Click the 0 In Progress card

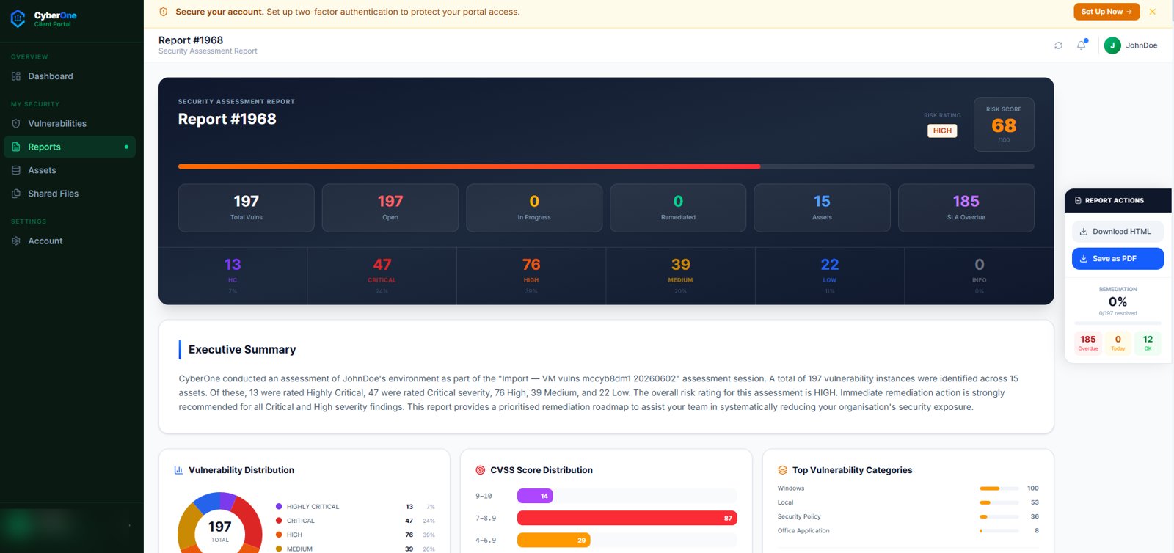point(534,208)
